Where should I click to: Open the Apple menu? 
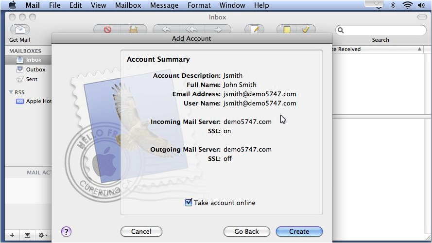12,5
